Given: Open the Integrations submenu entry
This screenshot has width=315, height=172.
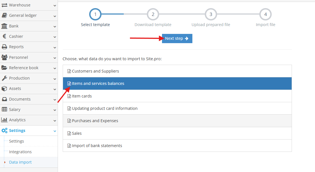Looking at the screenshot, I should click(x=20, y=152).
